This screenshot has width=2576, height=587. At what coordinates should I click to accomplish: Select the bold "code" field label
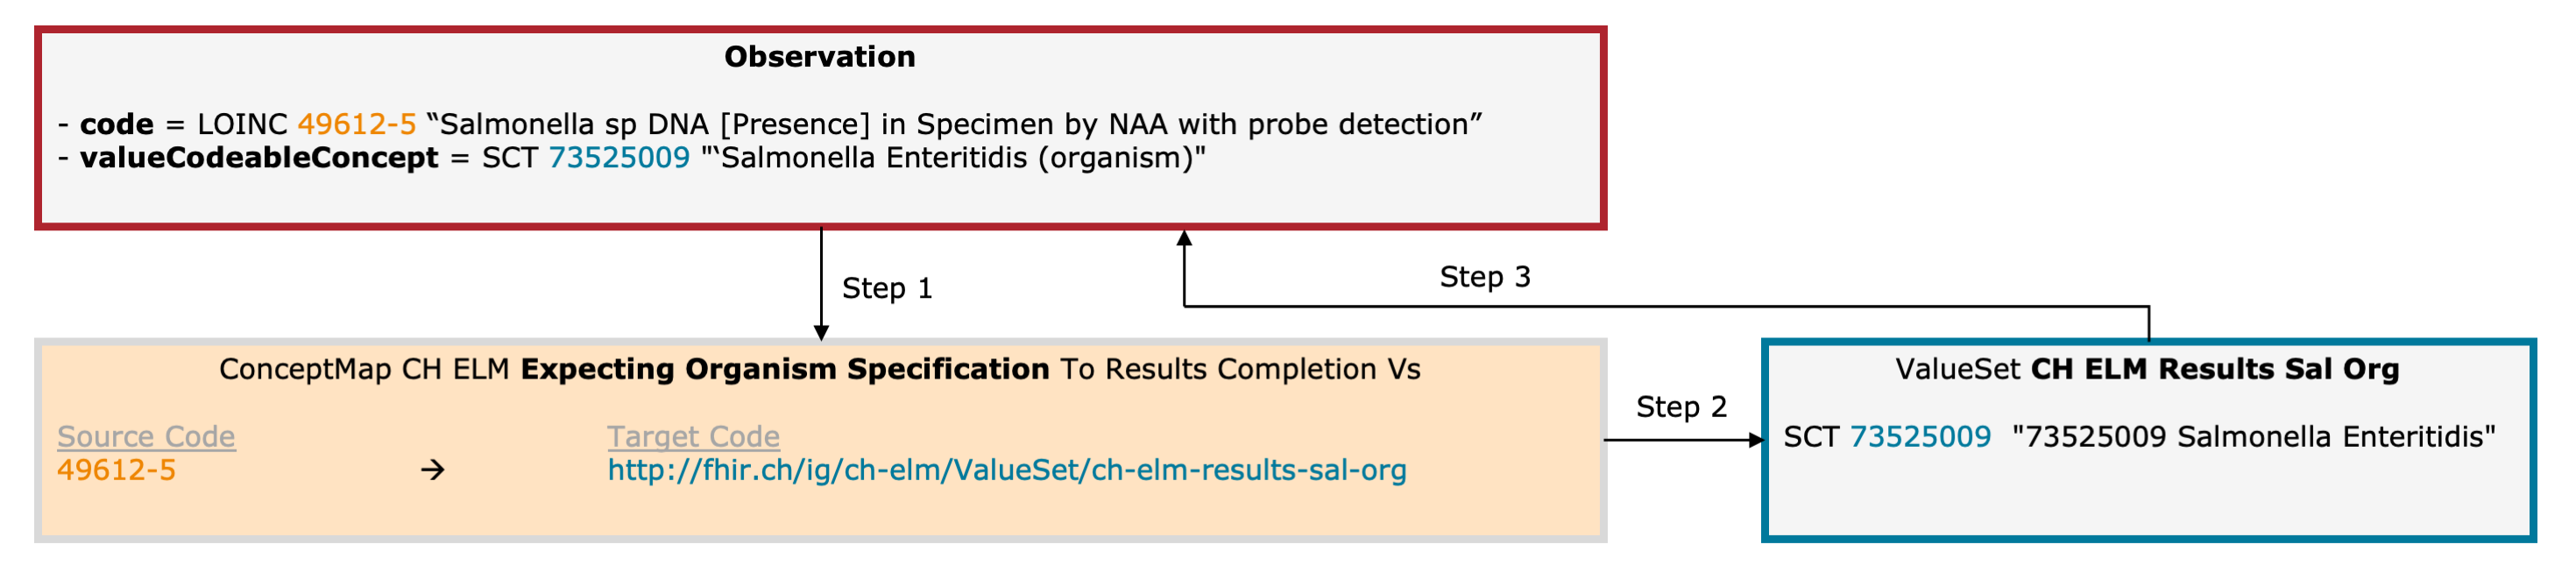click(x=117, y=124)
